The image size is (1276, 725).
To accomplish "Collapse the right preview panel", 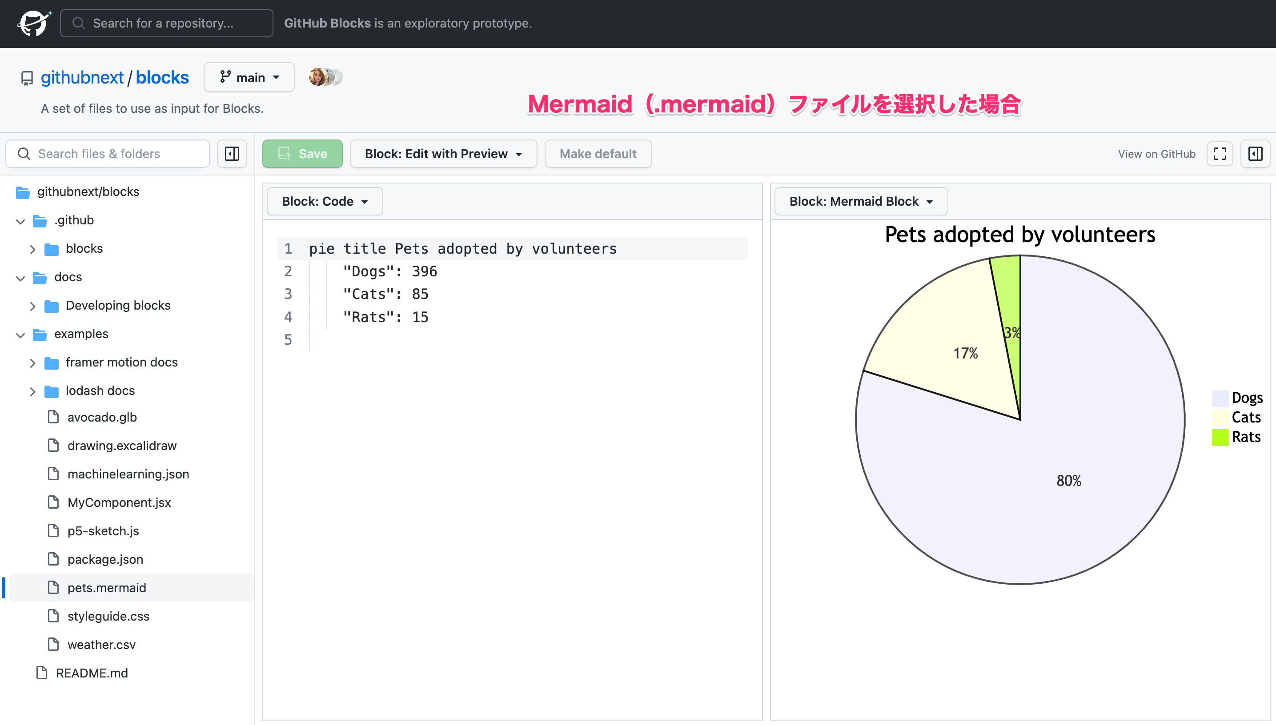I will coord(1255,153).
